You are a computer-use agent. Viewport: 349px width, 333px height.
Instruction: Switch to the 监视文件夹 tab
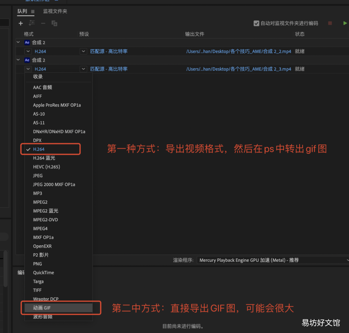[55, 11]
